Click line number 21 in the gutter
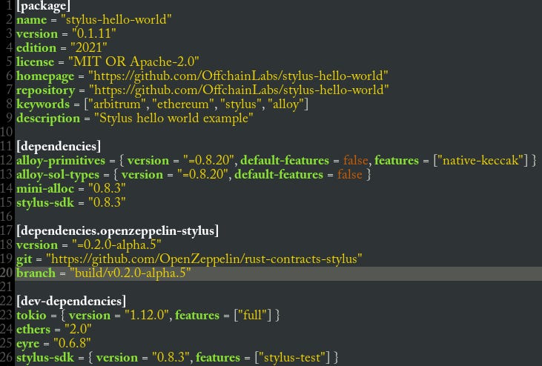The height and width of the screenshot is (366, 542). pyautogui.click(x=7, y=287)
